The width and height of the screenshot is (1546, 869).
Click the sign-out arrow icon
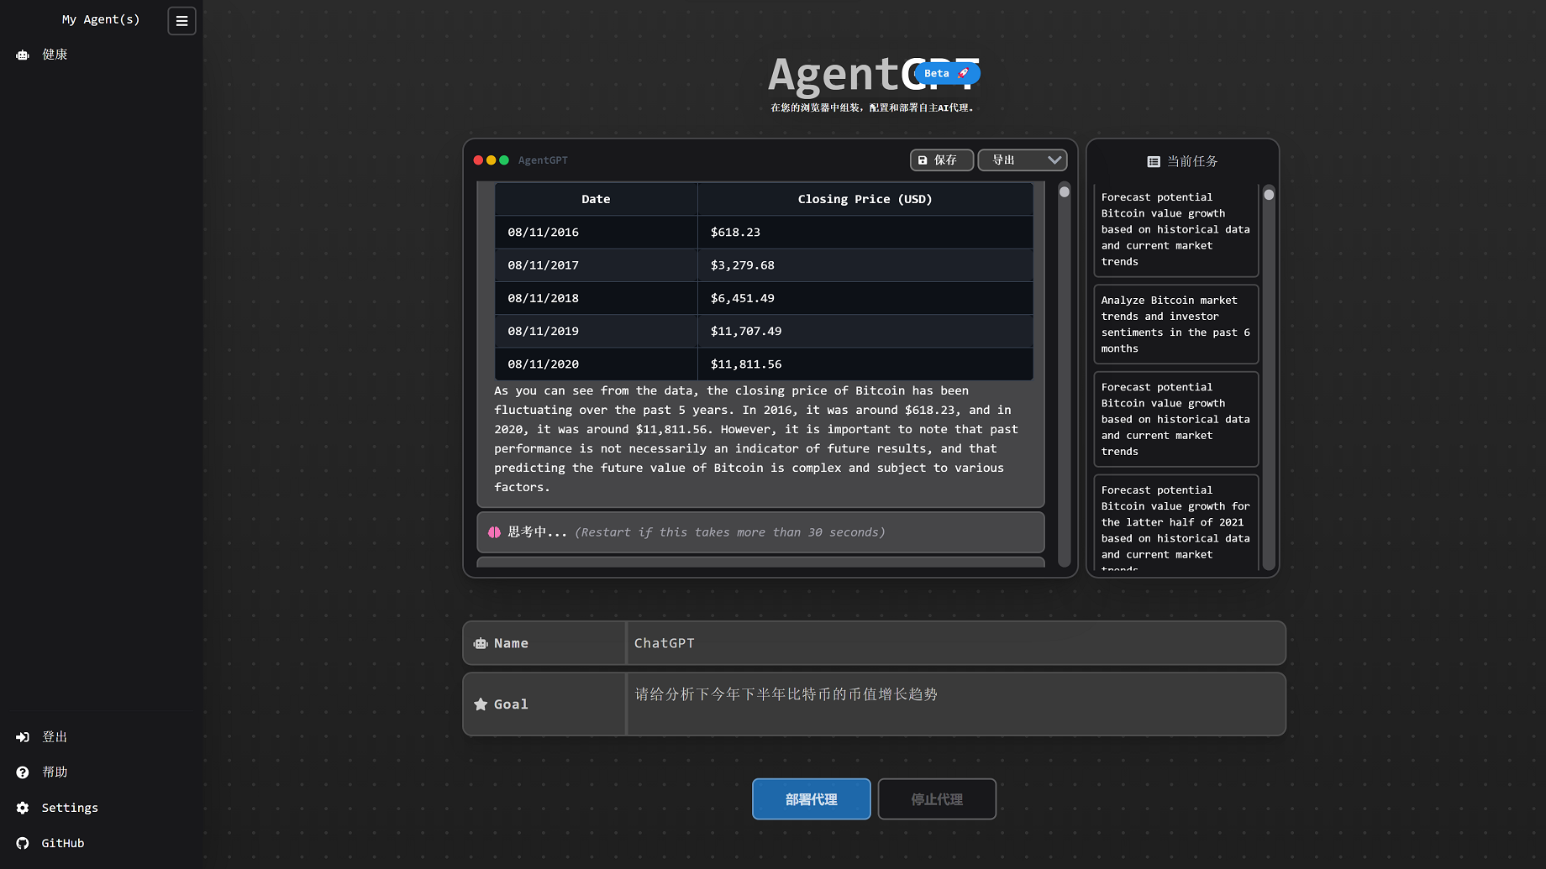23,736
